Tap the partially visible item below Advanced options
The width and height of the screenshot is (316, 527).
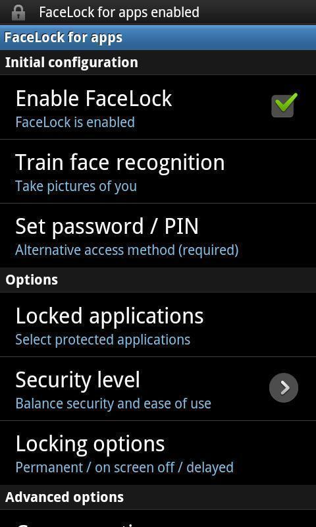click(158, 518)
